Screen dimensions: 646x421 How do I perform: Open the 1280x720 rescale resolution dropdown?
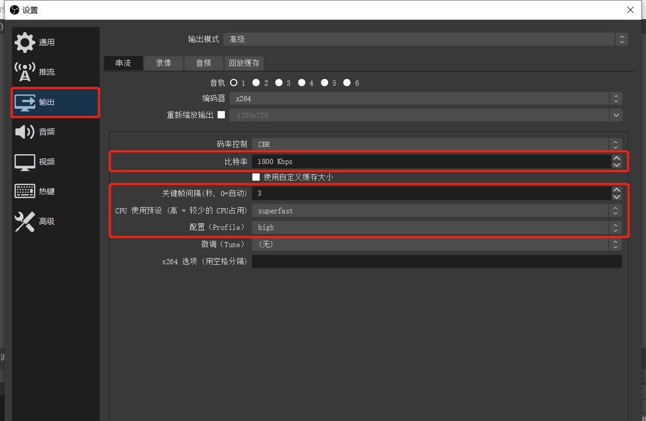(426, 115)
